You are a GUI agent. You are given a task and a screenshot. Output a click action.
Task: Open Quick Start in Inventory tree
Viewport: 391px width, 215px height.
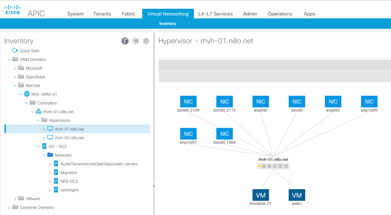tap(30, 51)
